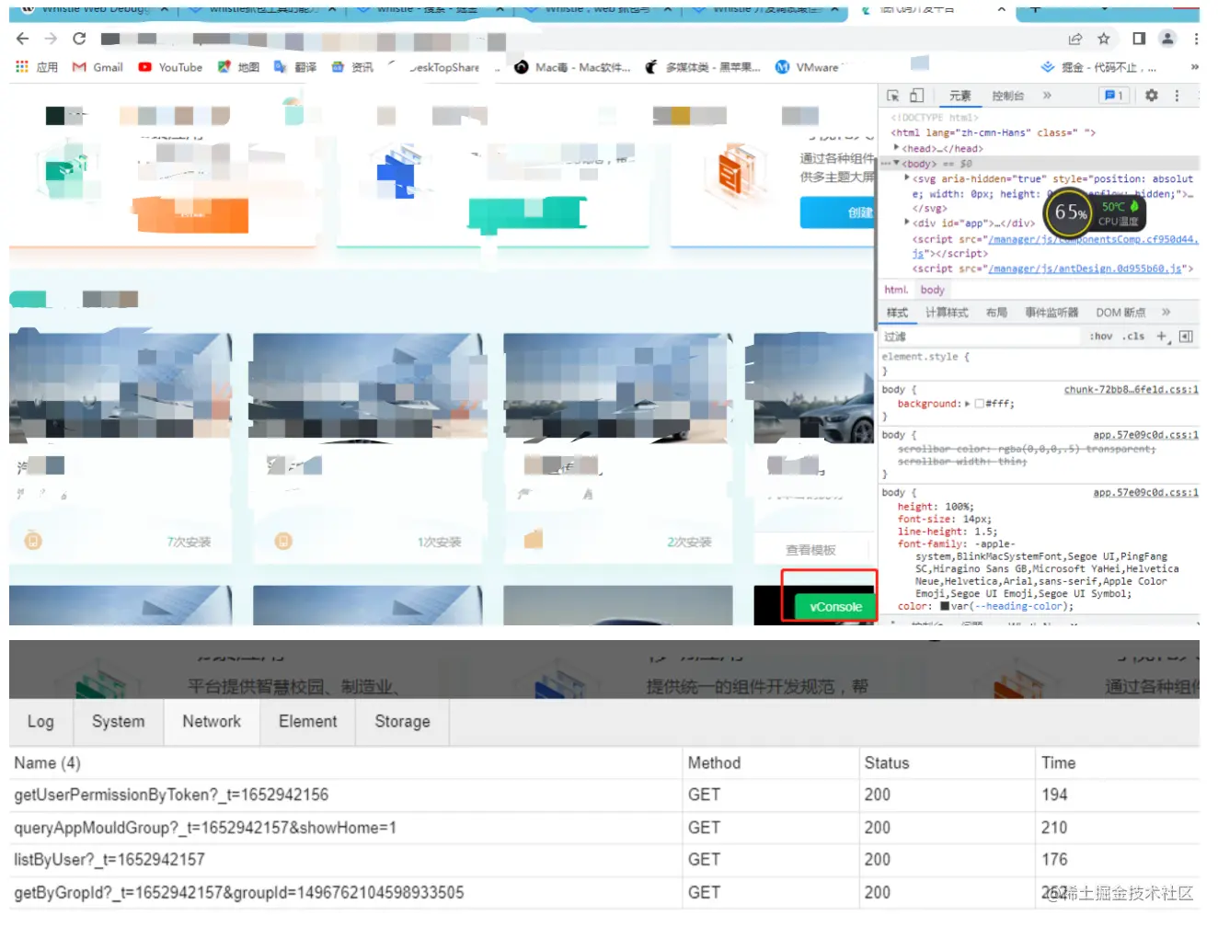Expand the svg aria-hidden node
Screen dimensions: 1218x927
pos(907,178)
